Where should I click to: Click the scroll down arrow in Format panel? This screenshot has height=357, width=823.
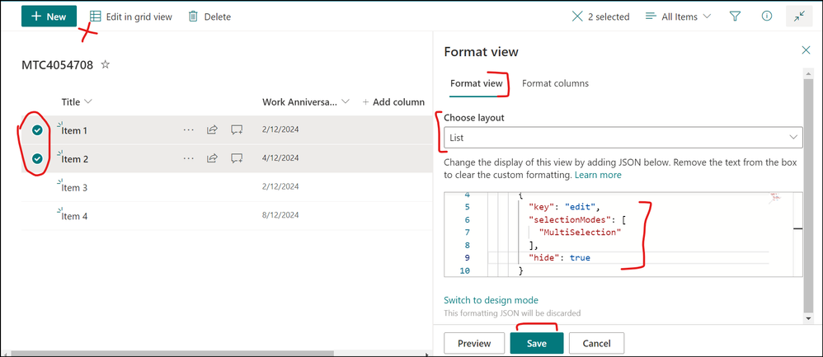pos(808,318)
